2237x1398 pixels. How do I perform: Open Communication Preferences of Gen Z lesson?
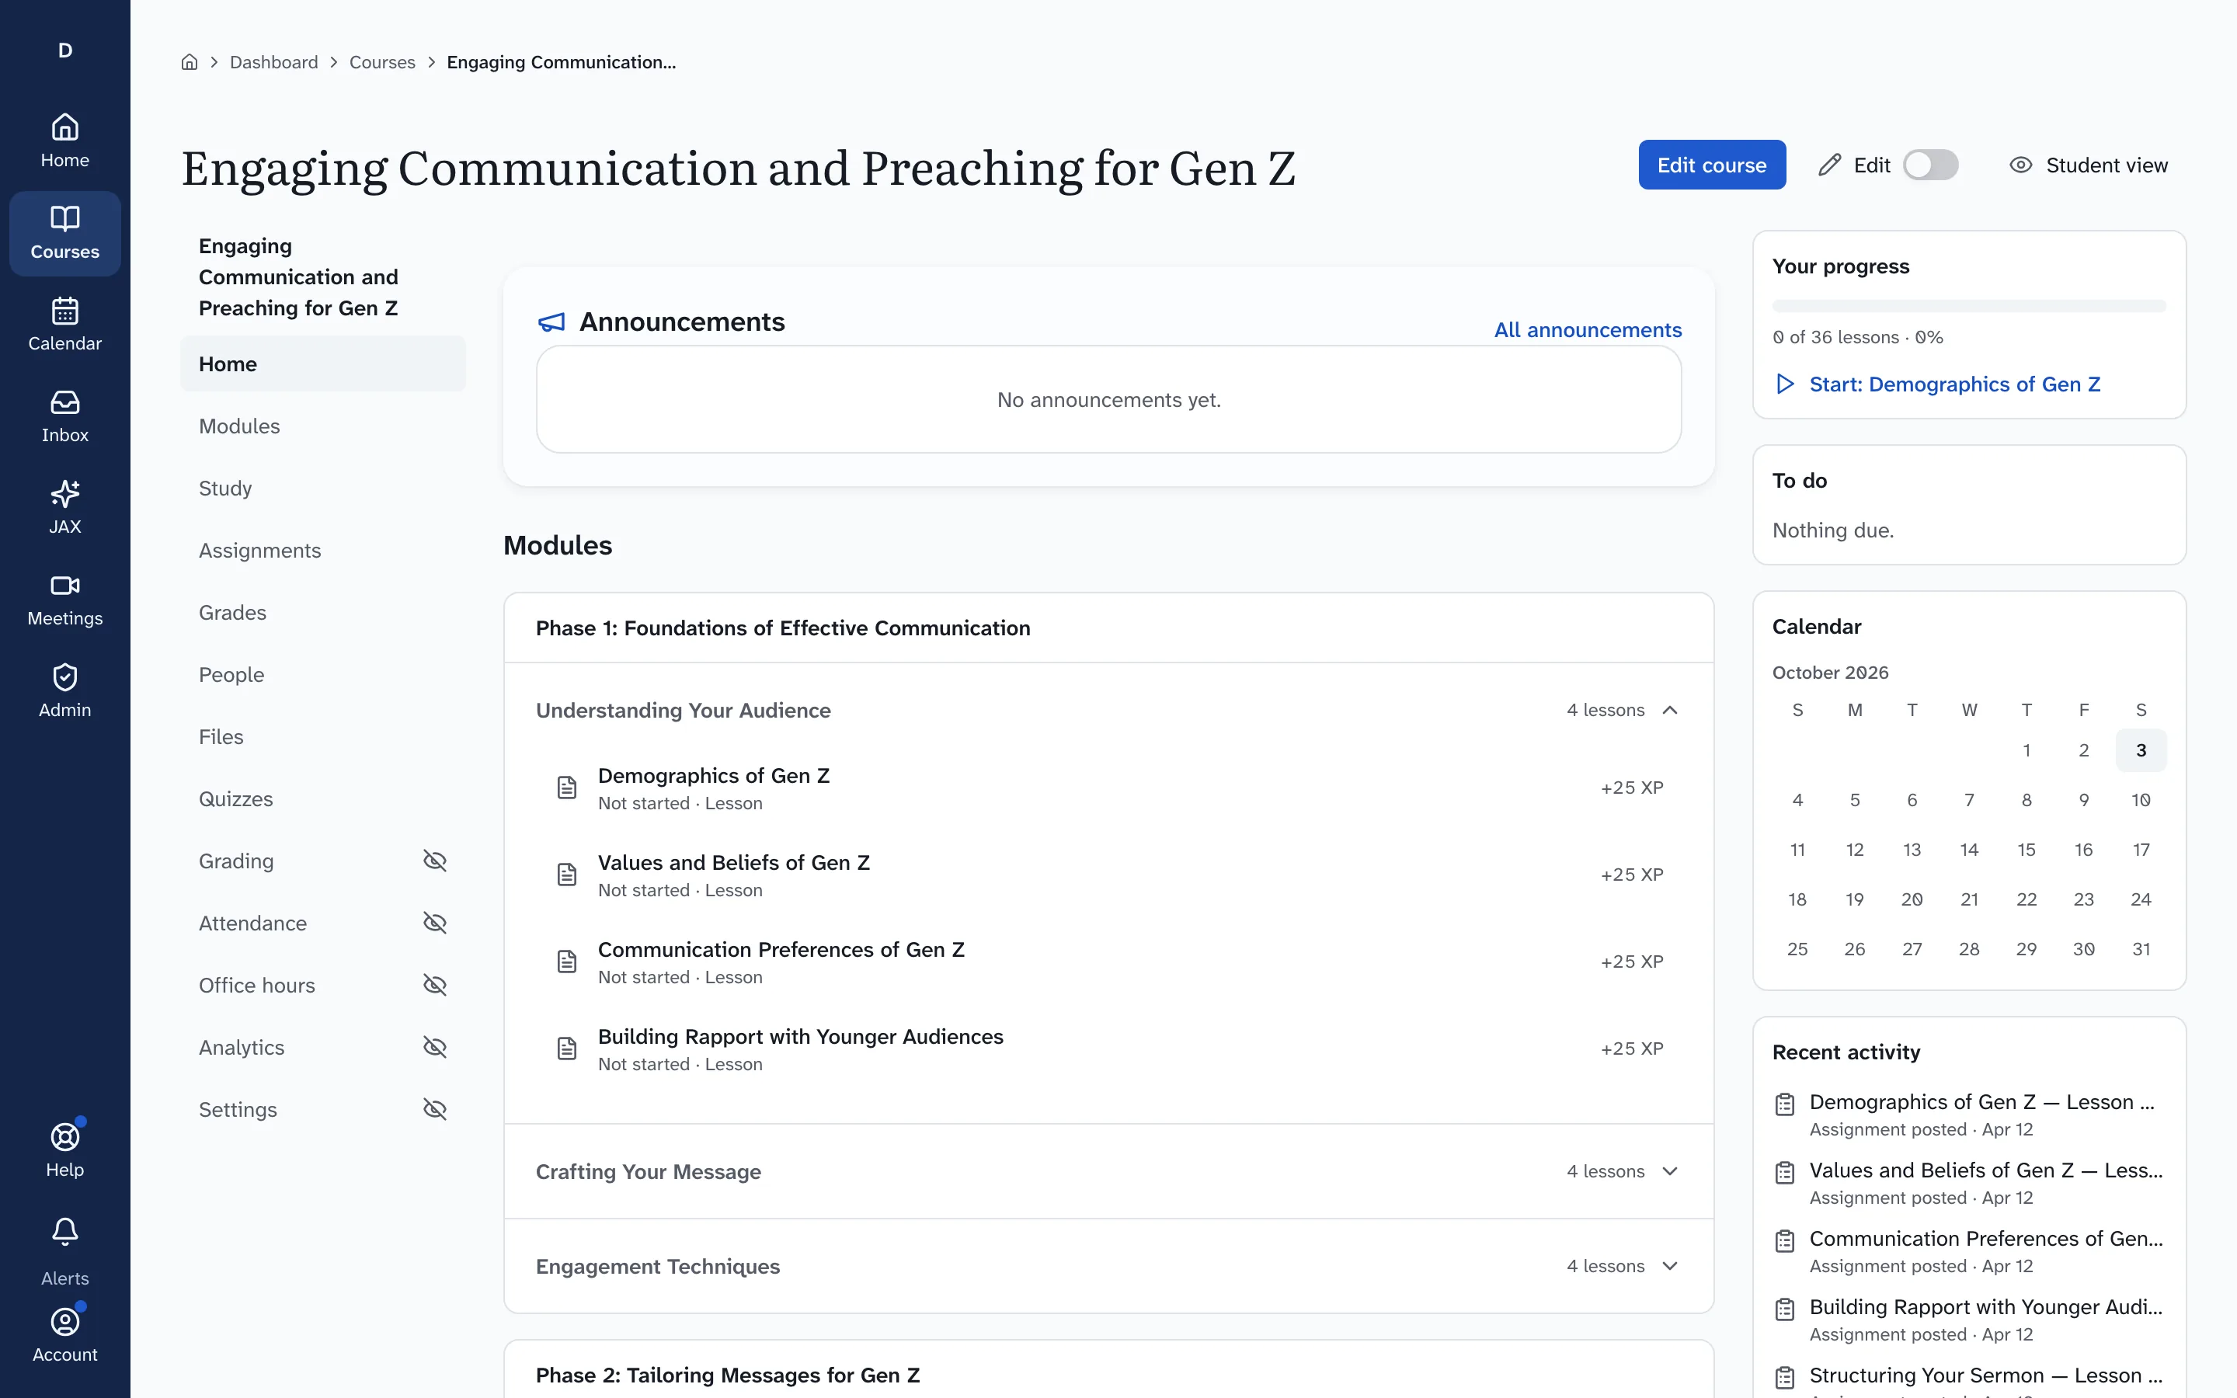pos(1108,962)
